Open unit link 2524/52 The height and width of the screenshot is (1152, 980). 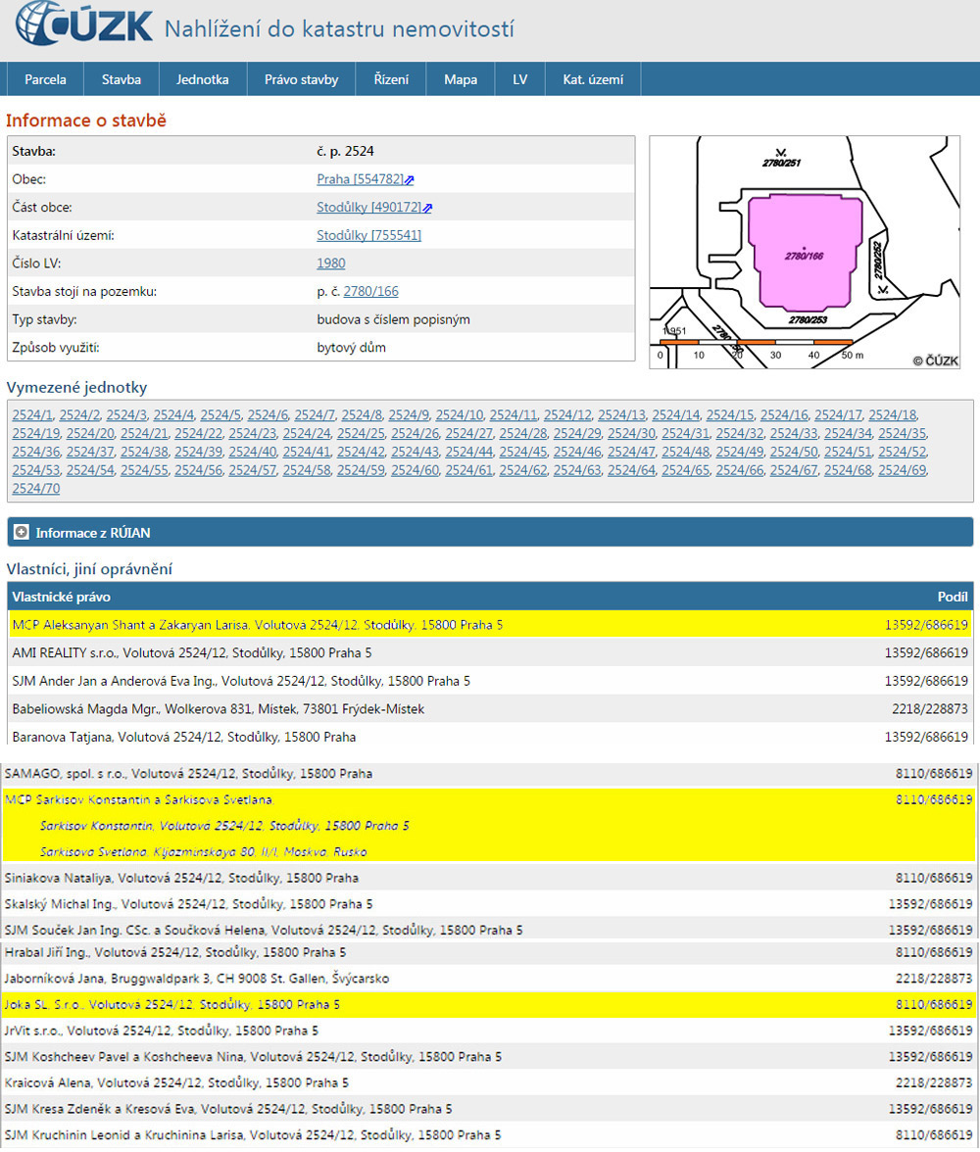point(902,452)
